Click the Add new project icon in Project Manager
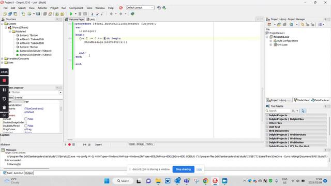This screenshot has height=186, width=331. (x=279, y=24)
